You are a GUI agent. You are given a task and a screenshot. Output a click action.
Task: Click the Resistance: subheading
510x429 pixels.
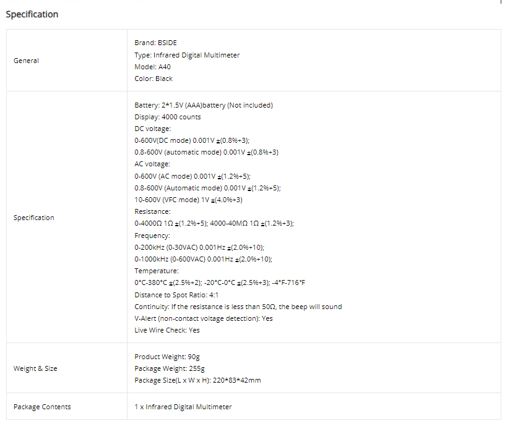click(152, 212)
